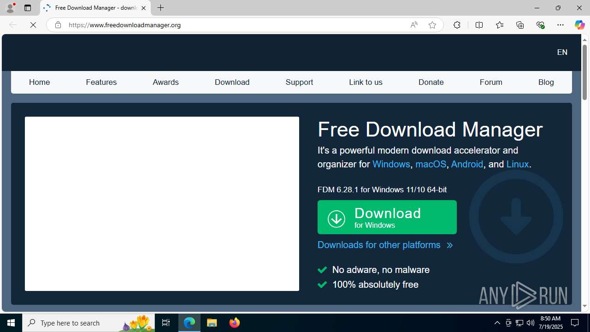The image size is (590, 332).
Task: Open the volume control icon
Action: point(531,323)
